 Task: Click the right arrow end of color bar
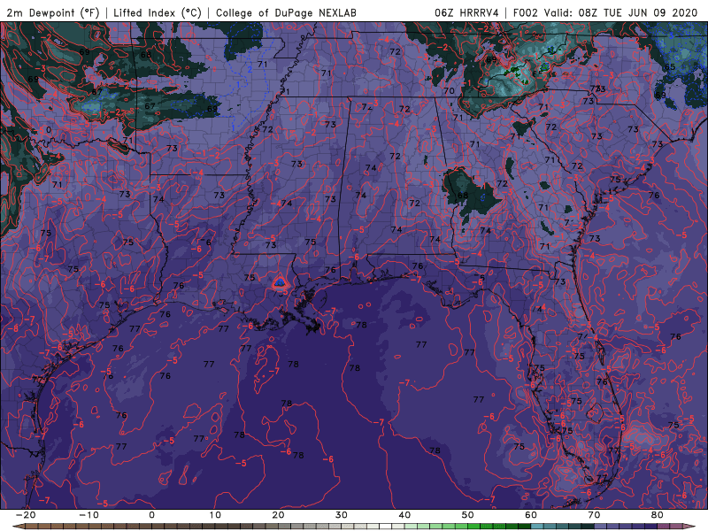coord(689,527)
